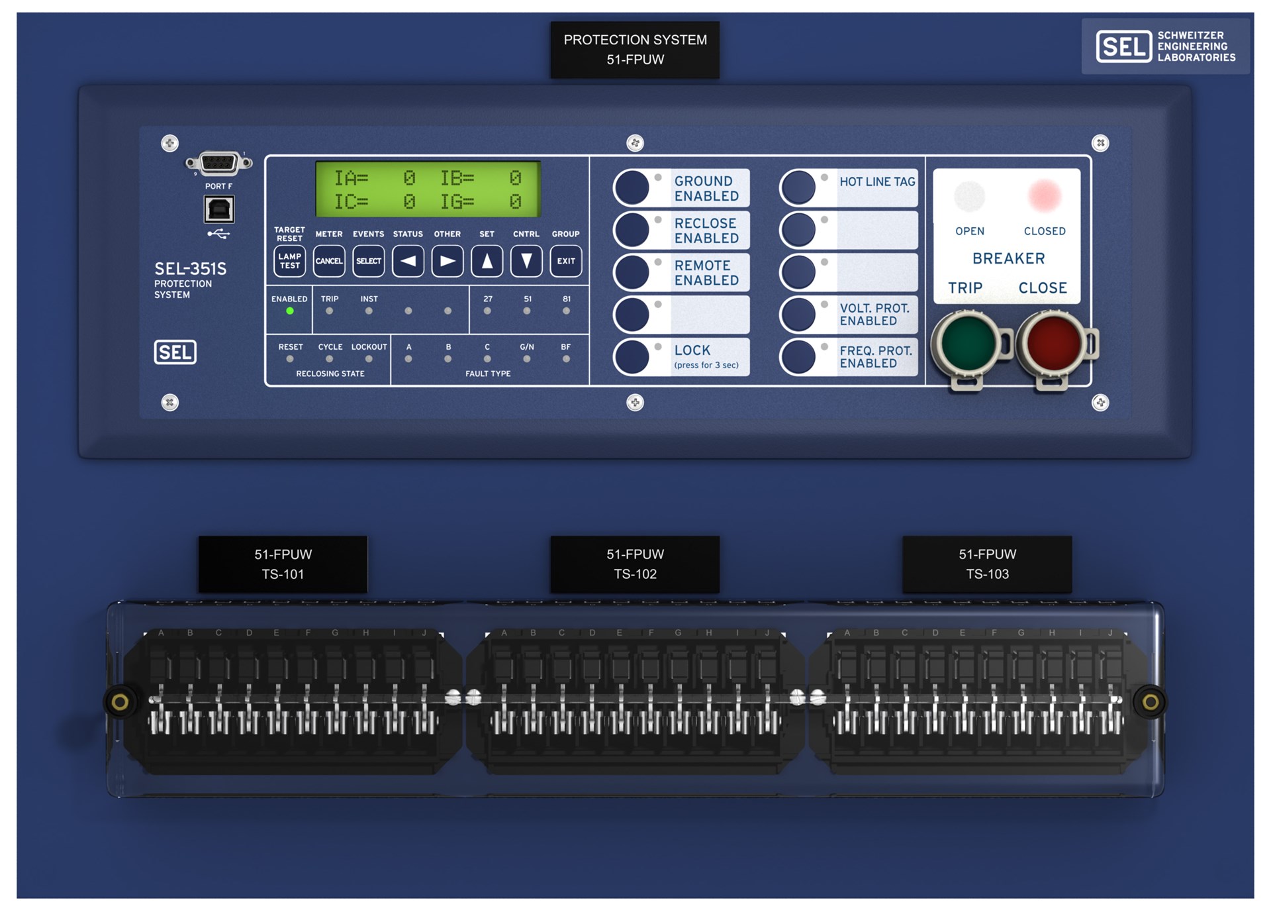Click the RECLOSING STATE label
The width and height of the screenshot is (1271, 910).
pyautogui.click(x=330, y=374)
